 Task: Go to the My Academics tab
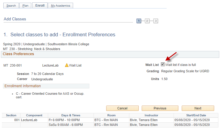coord(60,6)
